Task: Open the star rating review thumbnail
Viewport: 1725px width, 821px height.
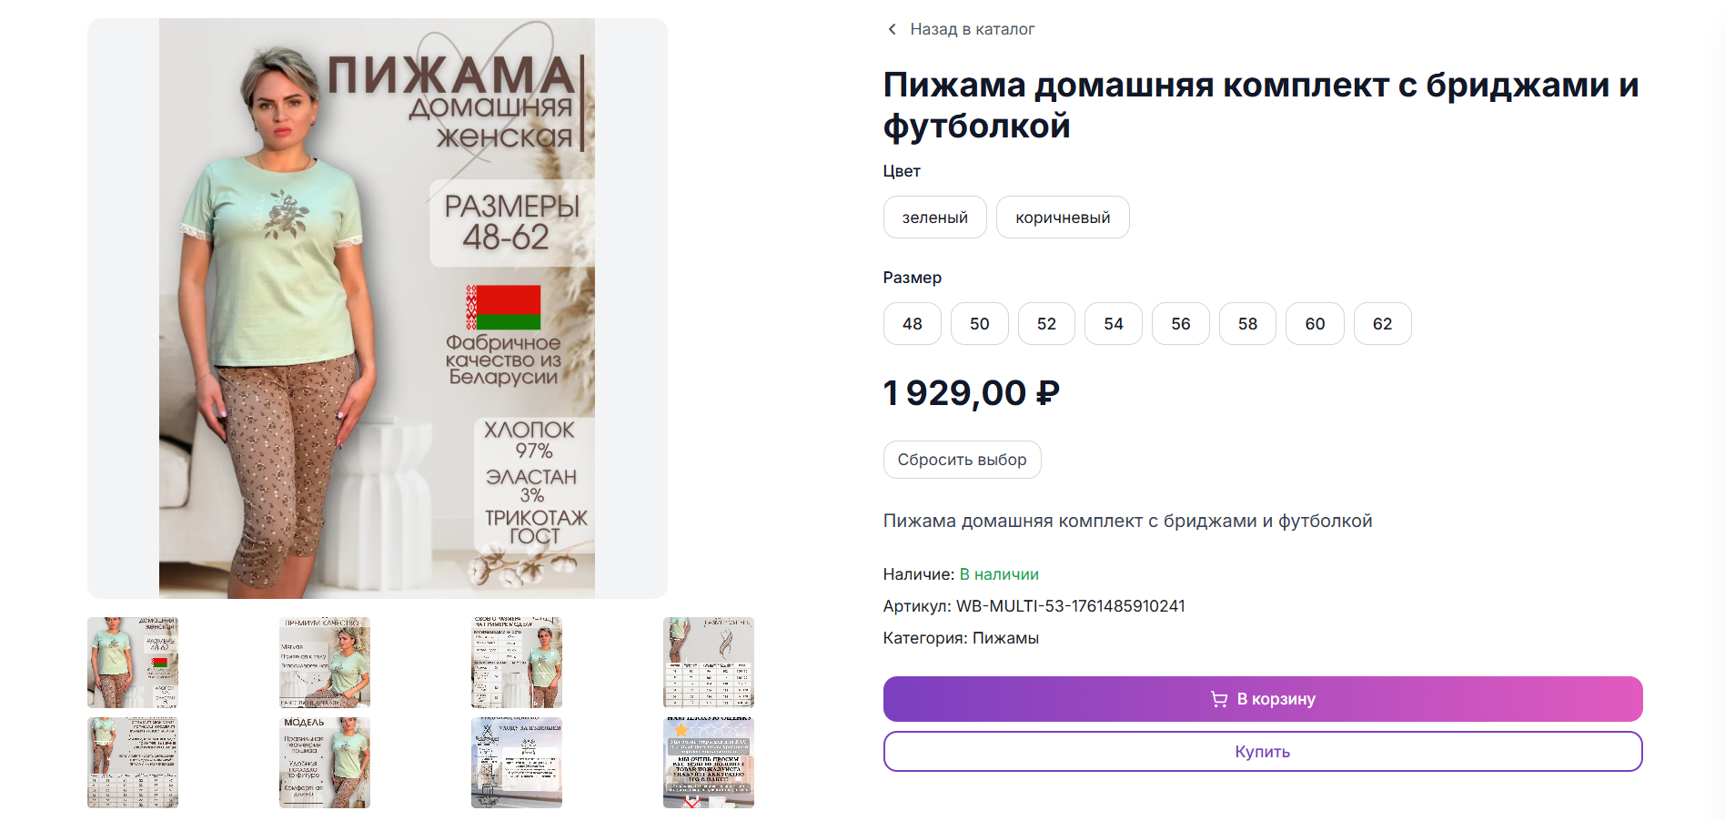Action: [709, 763]
